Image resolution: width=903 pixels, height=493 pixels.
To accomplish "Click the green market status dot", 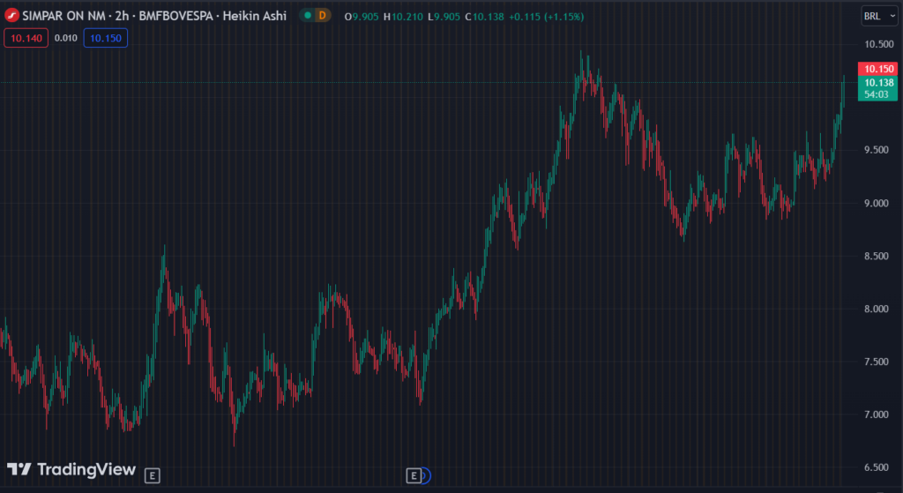I will tap(308, 16).
